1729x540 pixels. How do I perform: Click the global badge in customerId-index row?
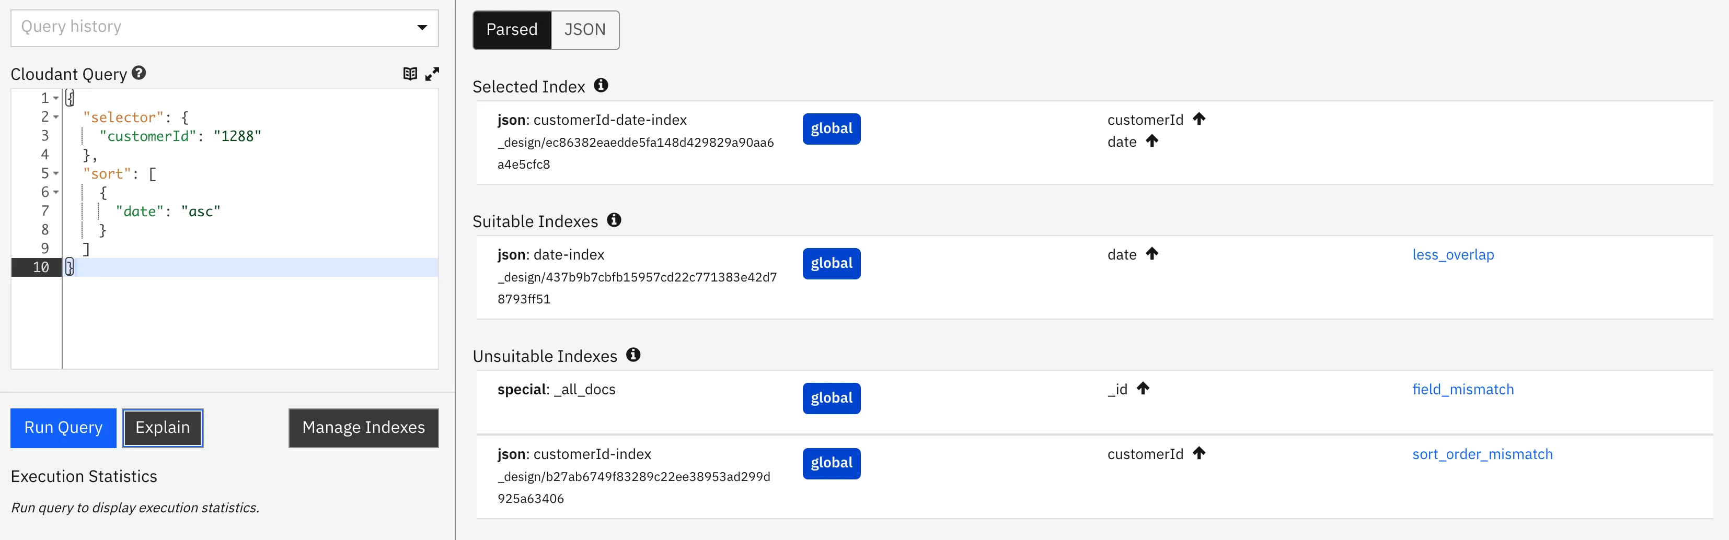pyautogui.click(x=831, y=464)
